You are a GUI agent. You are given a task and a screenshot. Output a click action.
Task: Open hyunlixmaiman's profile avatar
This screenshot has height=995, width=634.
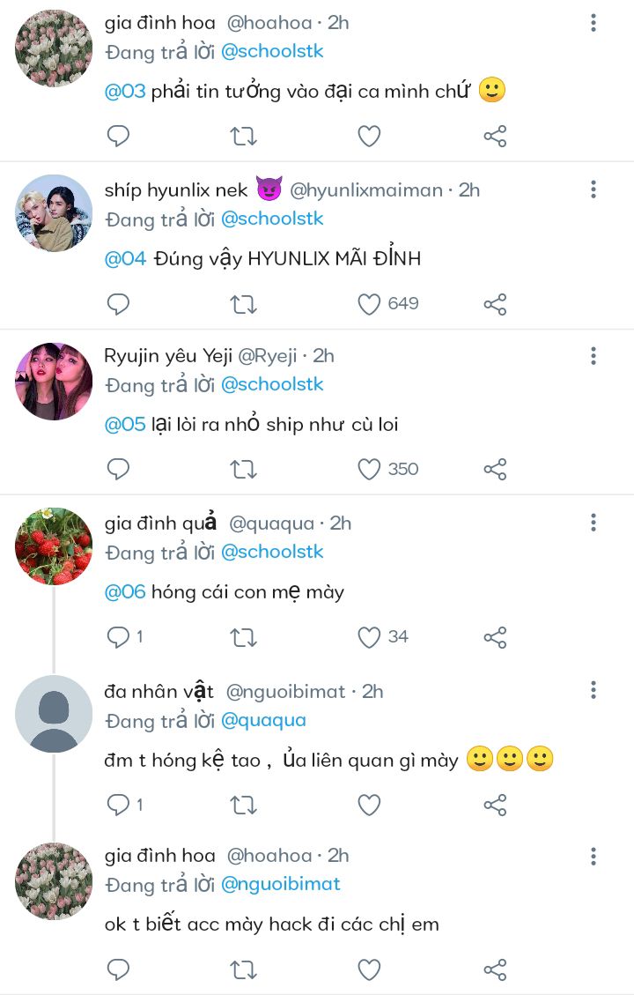click(54, 212)
